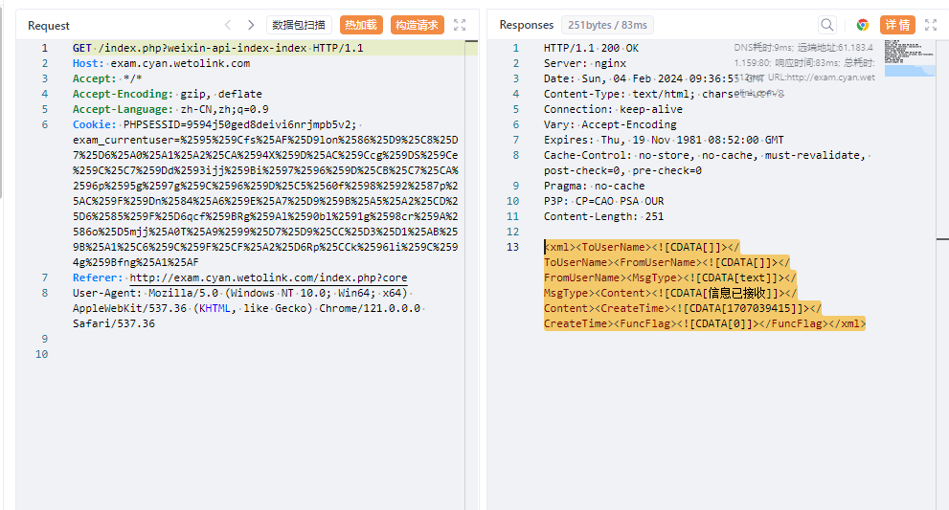The width and height of the screenshot is (949, 510).
Task: Click the Accept-Encoding: gzip, deflate line
Action: tap(167, 94)
